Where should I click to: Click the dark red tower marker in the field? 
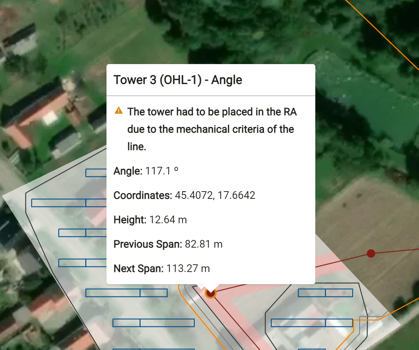pyautogui.click(x=371, y=253)
